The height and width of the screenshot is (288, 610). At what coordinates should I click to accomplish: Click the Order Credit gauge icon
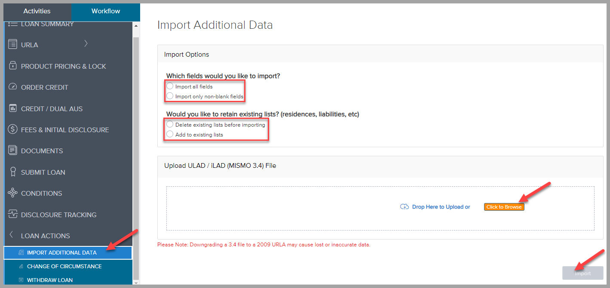coord(12,87)
